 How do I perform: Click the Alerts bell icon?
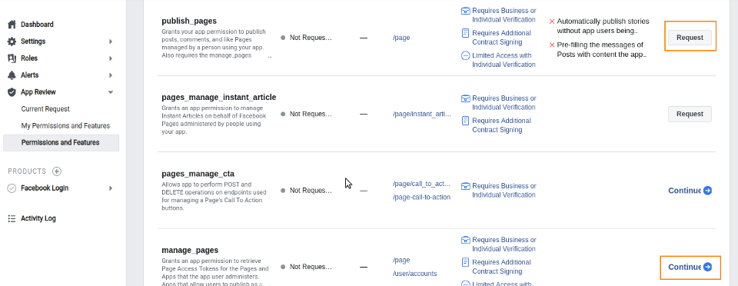[12, 75]
